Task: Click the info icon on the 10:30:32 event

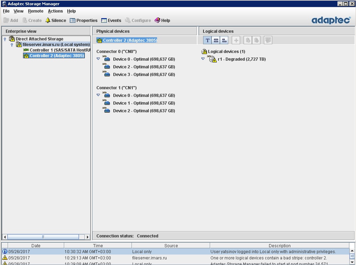Action: [x=5, y=252]
